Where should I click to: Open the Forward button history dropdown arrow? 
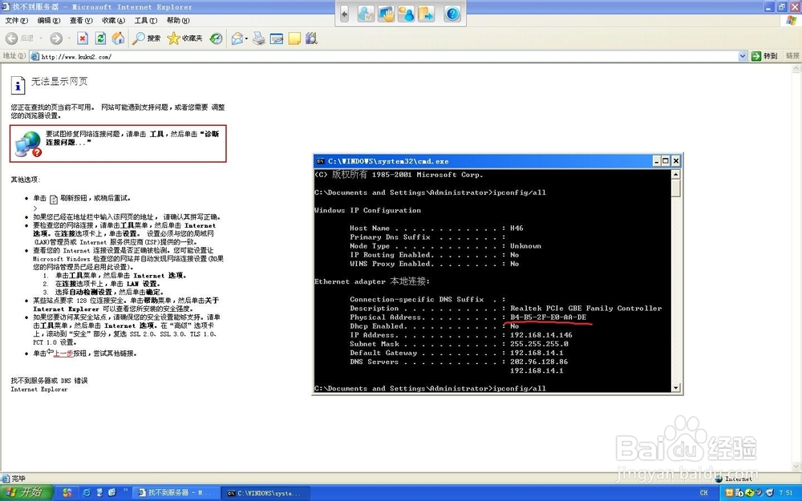pos(69,38)
